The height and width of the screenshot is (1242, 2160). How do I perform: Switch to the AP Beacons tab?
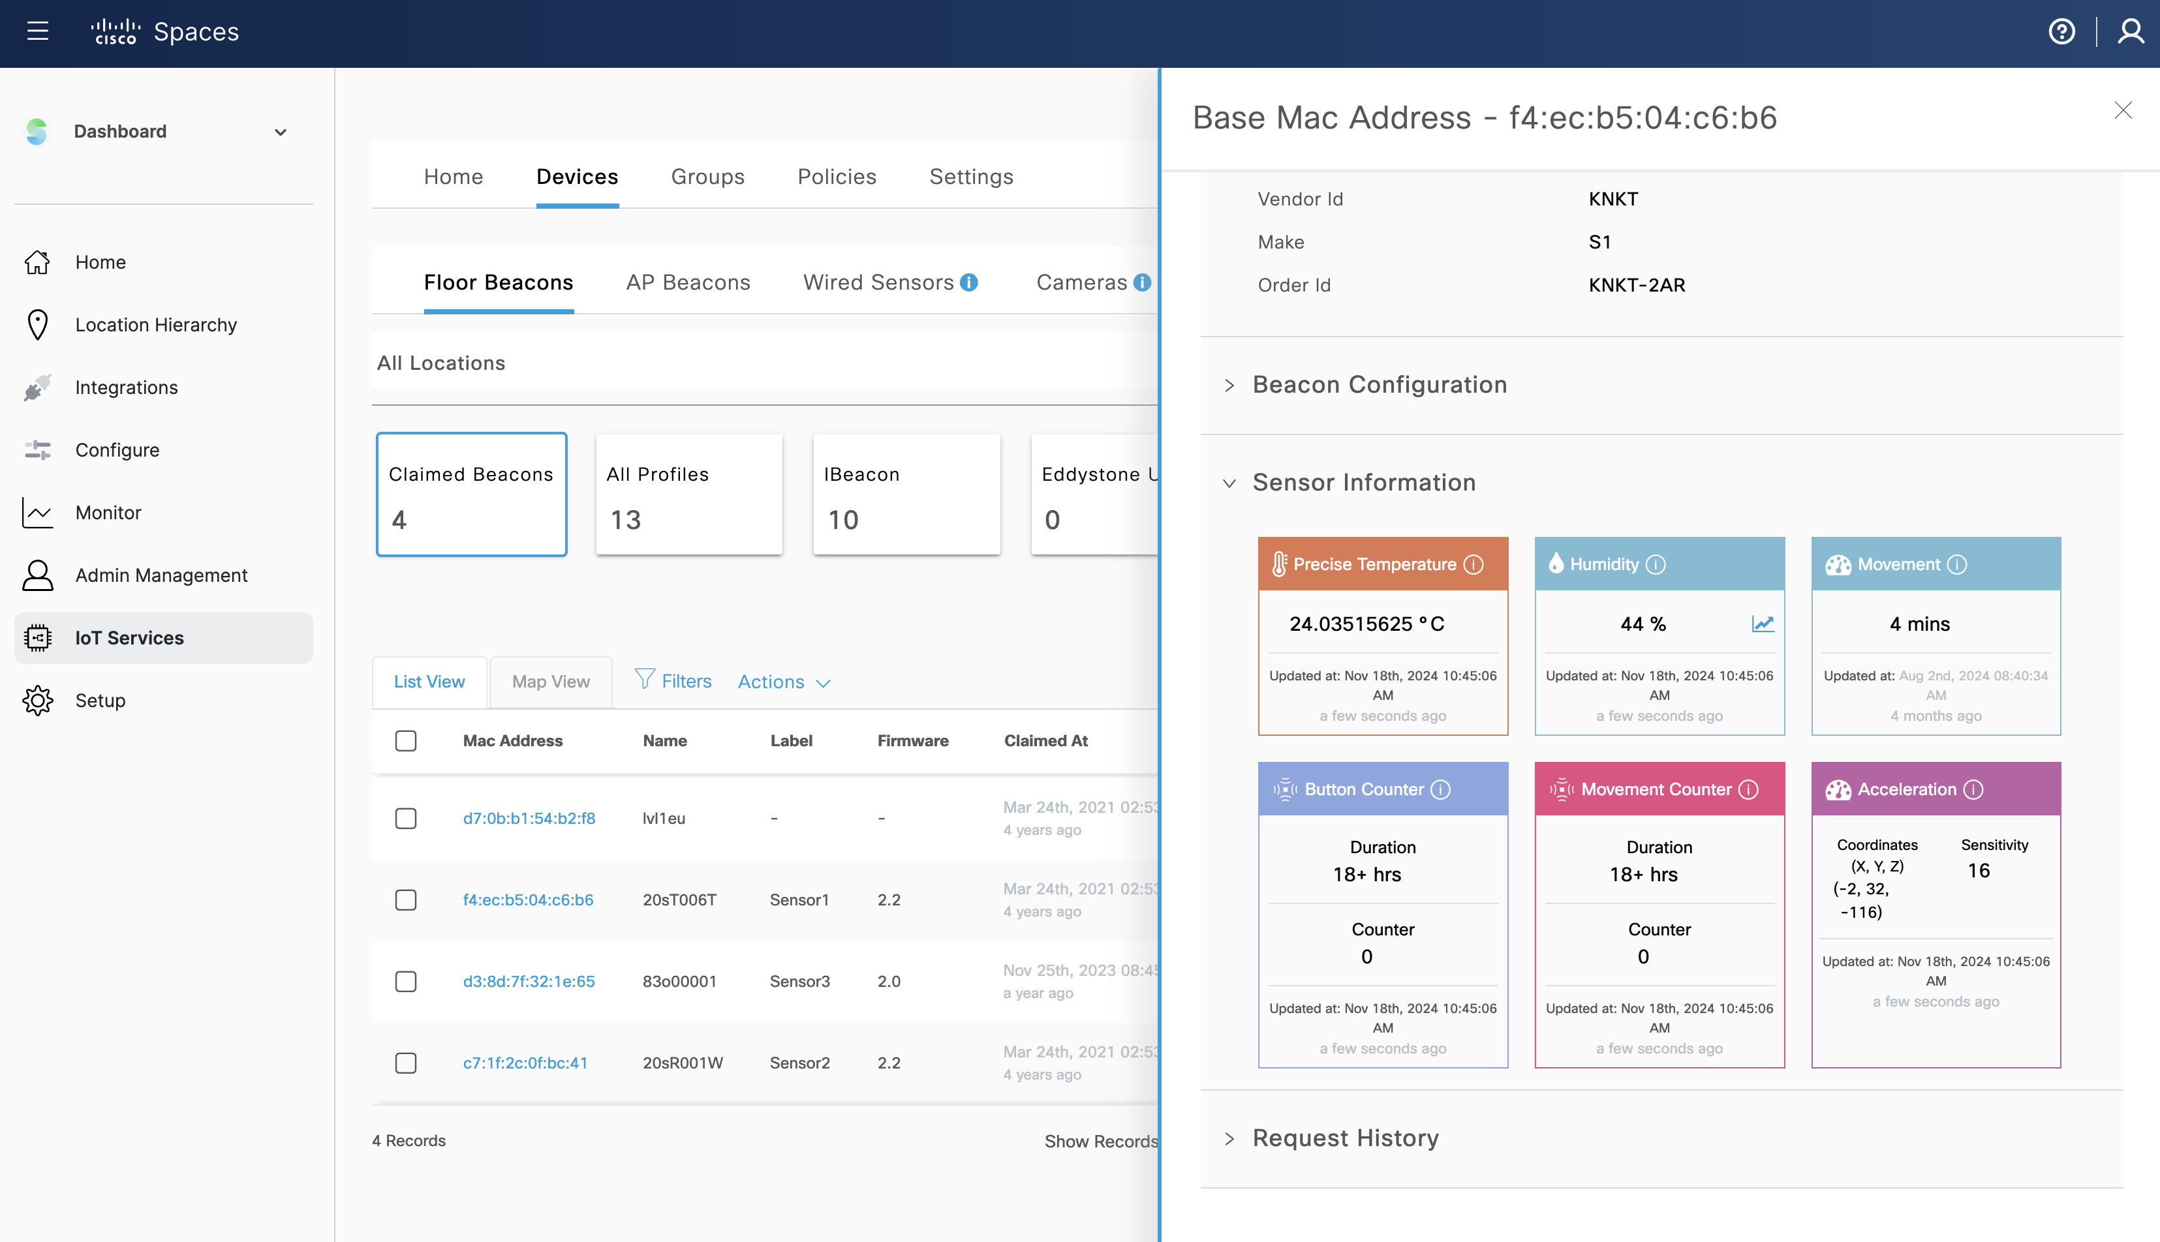688,282
